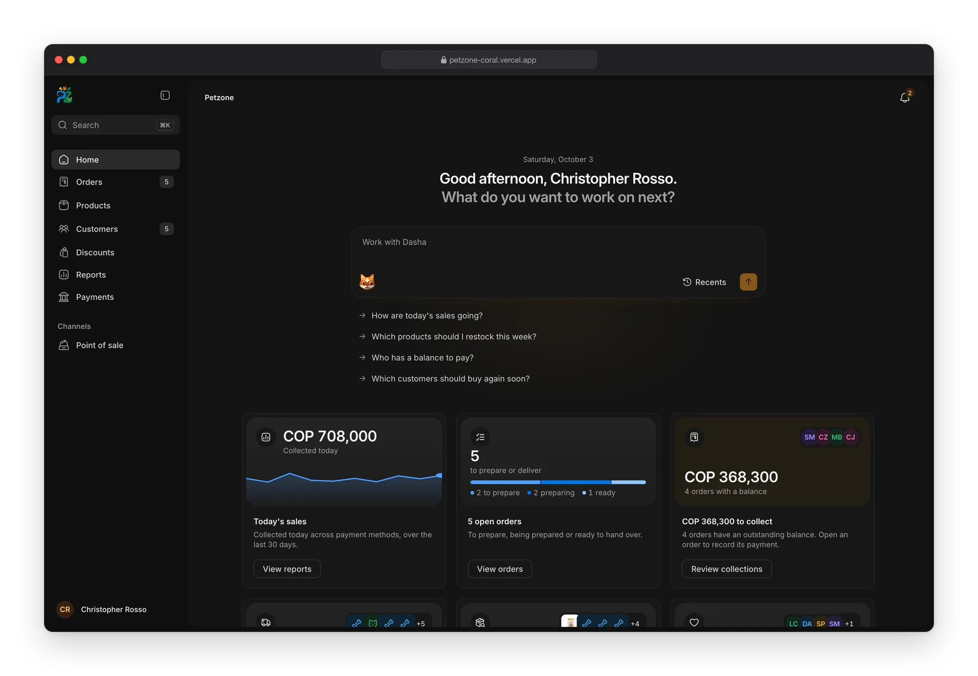The width and height of the screenshot is (978, 676).
Task: Click View reports button
Action: [x=287, y=569]
